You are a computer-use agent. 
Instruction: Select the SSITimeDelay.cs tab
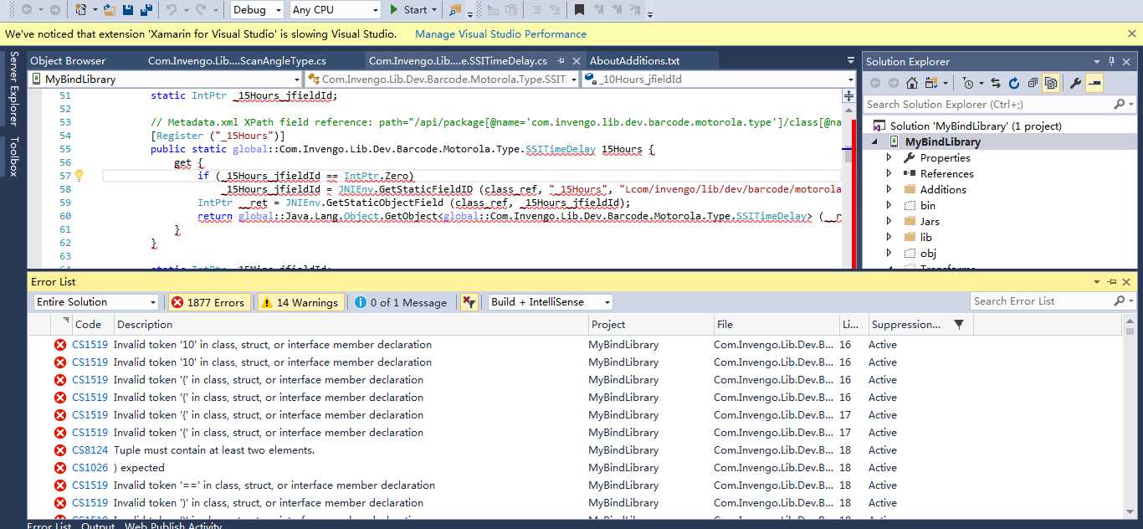coord(458,61)
